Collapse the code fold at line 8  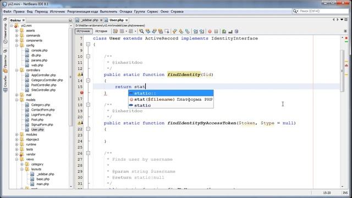88,45
